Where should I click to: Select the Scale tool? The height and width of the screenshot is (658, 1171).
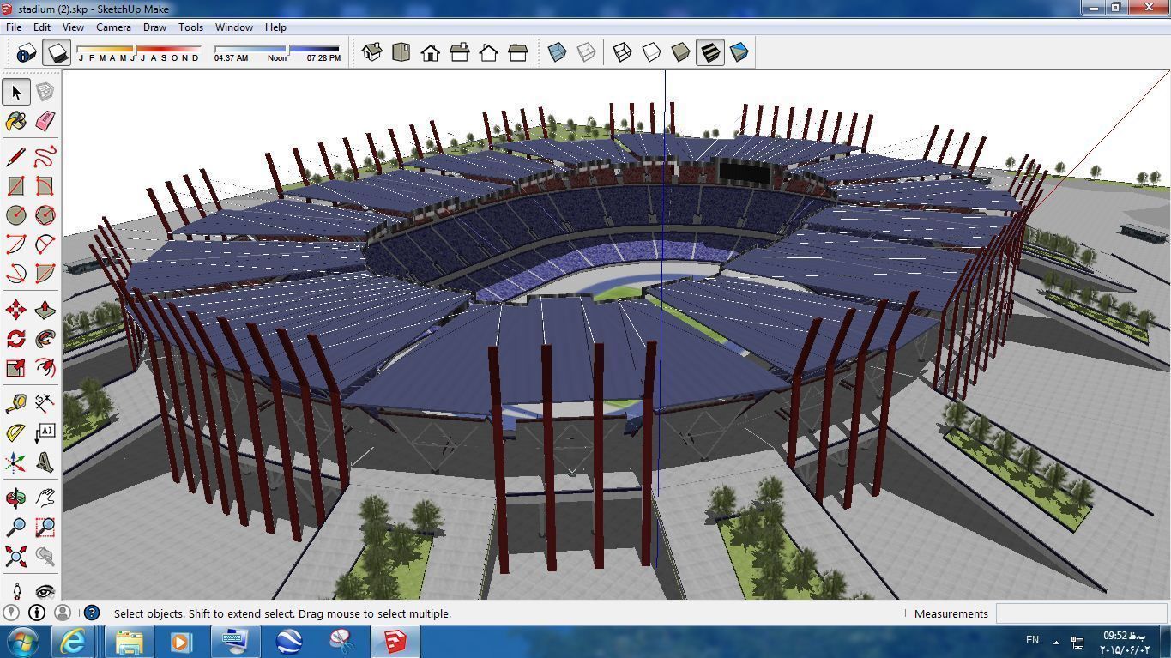point(15,368)
